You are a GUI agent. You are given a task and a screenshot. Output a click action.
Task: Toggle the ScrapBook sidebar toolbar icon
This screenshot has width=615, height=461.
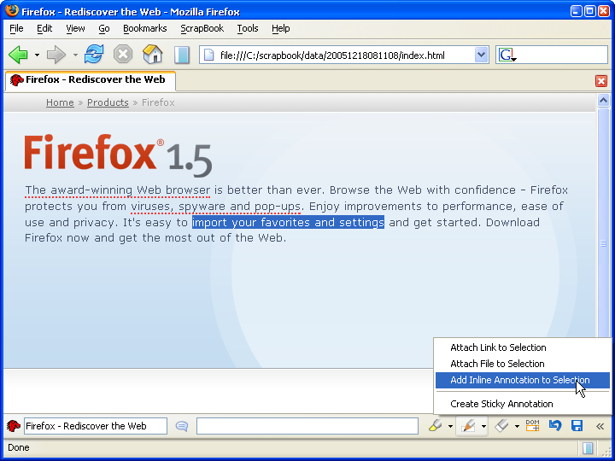182,55
